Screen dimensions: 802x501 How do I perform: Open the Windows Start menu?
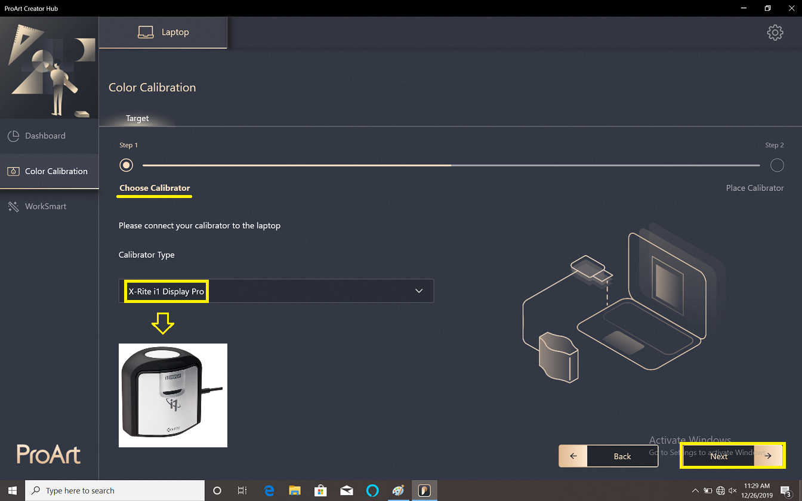[13, 491]
